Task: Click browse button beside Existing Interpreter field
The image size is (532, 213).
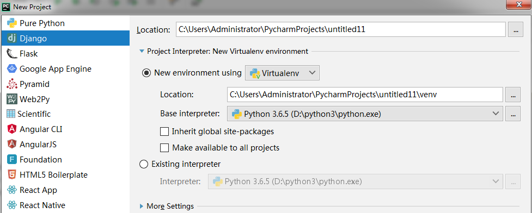Action: click(x=513, y=182)
